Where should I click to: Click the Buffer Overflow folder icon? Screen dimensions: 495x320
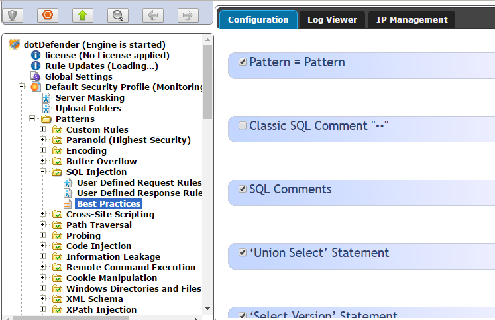pos(57,161)
